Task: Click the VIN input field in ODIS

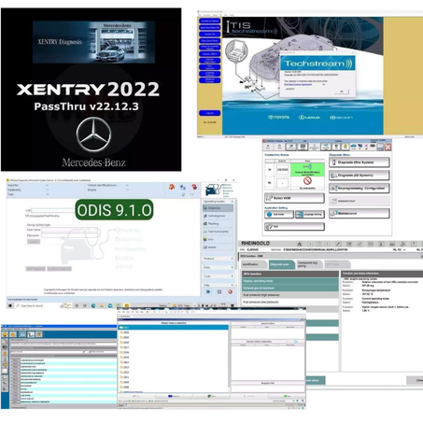Action: click(53, 210)
